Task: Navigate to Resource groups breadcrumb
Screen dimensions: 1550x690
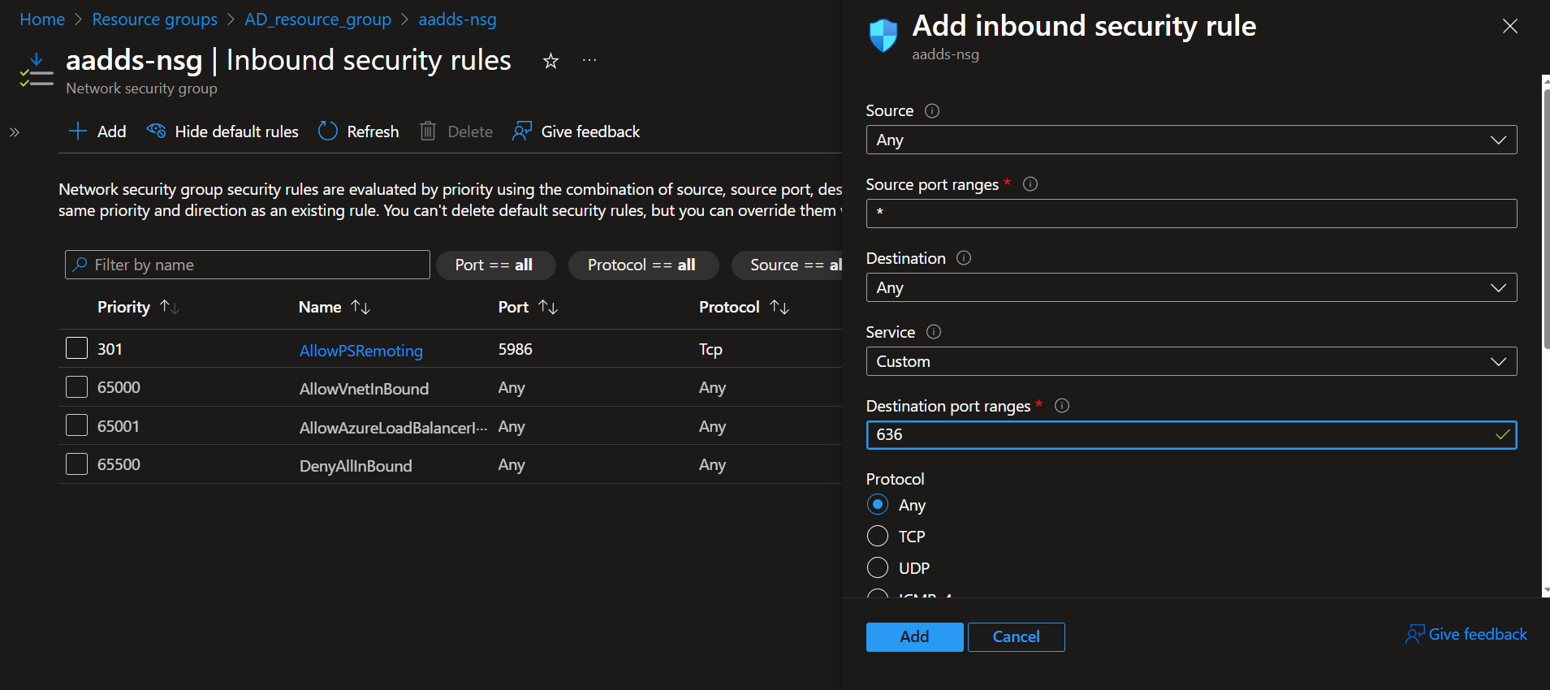Action: tap(154, 19)
